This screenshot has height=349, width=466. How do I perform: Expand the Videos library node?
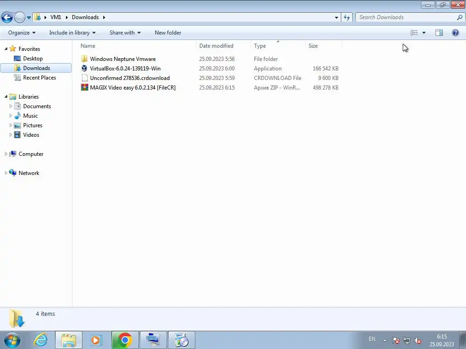click(11, 135)
